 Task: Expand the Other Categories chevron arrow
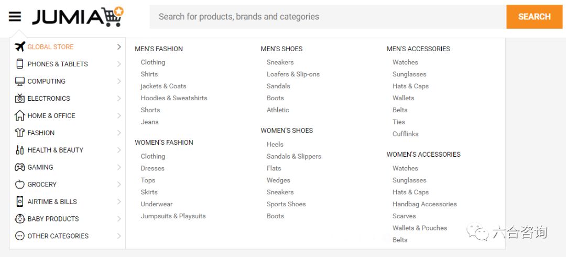click(119, 236)
